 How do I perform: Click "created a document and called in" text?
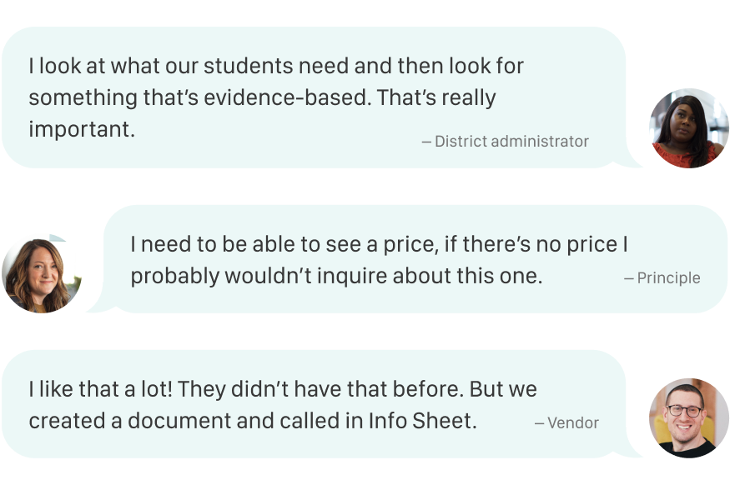click(x=196, y=421)
